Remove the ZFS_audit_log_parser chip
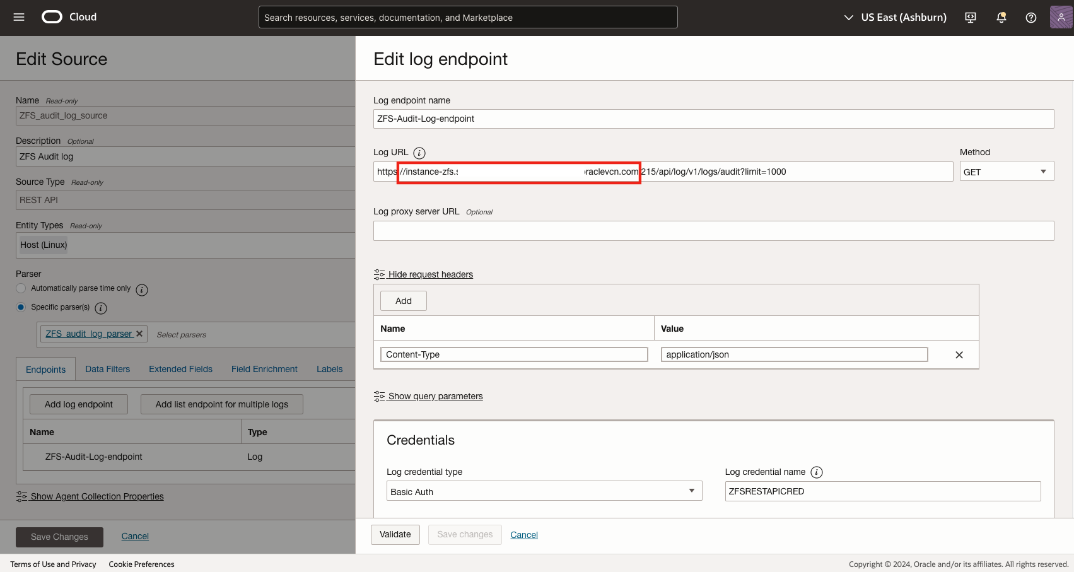This screenshot has height=572, width=1074. [139, 334]
